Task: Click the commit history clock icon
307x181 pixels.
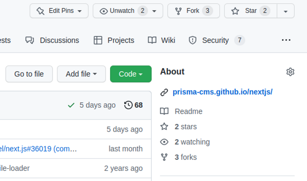Action: (x=128, y=105)
